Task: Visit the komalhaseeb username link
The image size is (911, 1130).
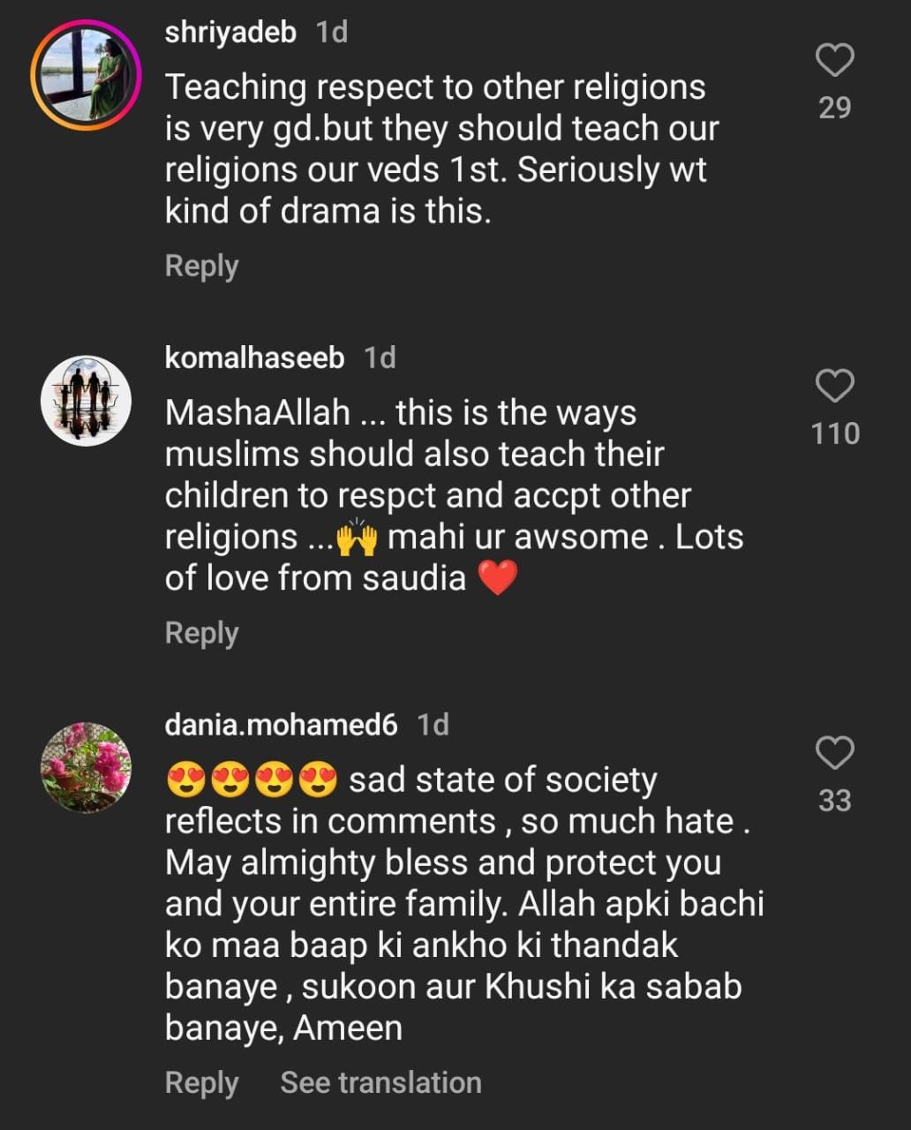Action: tap(254, 358)
